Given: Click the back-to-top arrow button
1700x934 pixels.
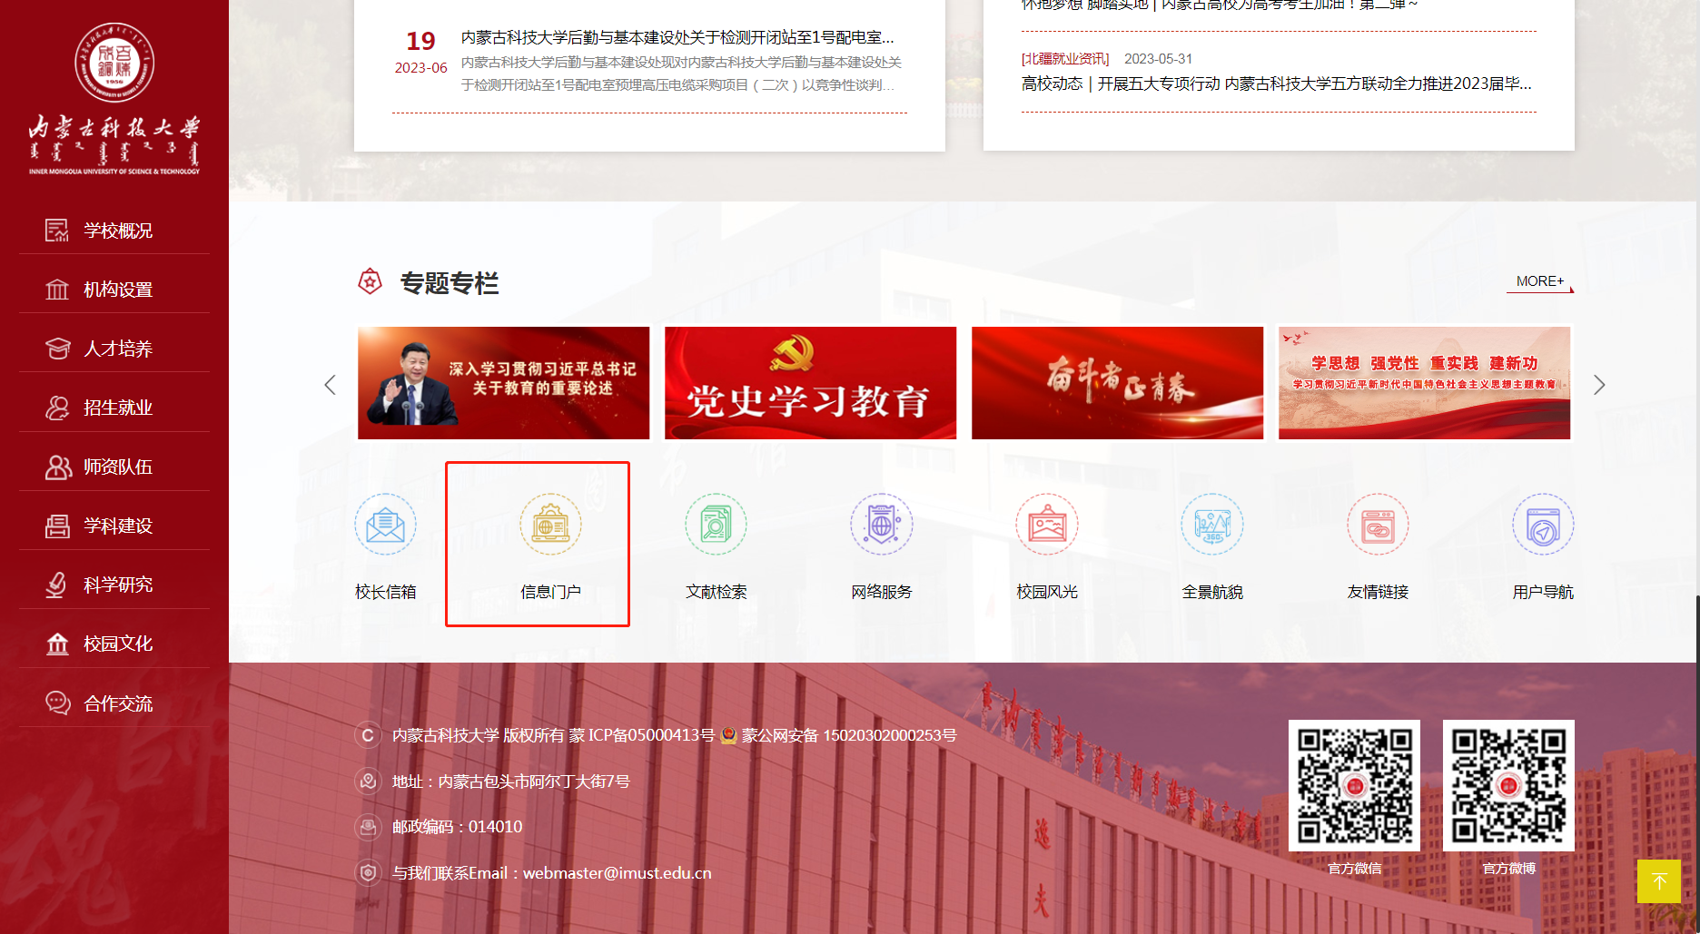Looking at the screenshot, I should coord(1660,881).
